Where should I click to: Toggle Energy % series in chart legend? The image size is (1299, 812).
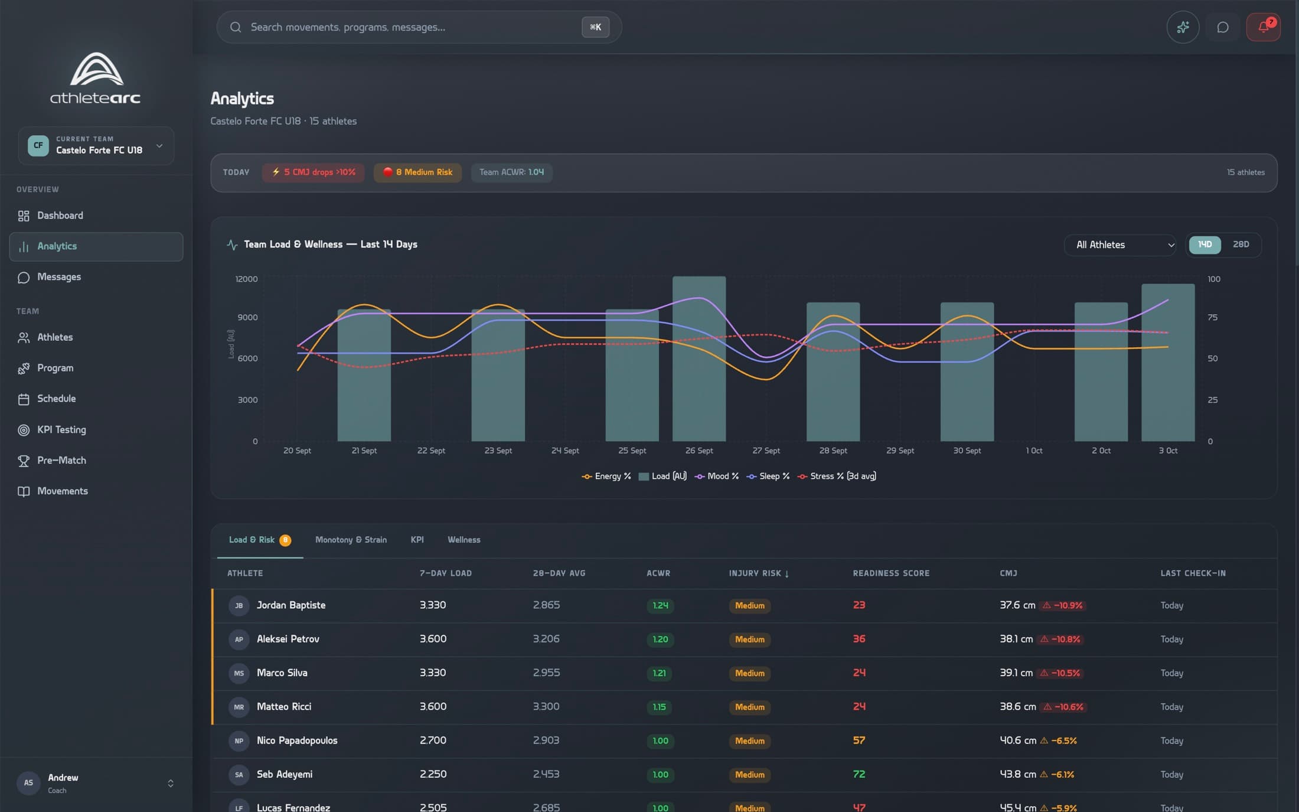(x=606, y=477)
